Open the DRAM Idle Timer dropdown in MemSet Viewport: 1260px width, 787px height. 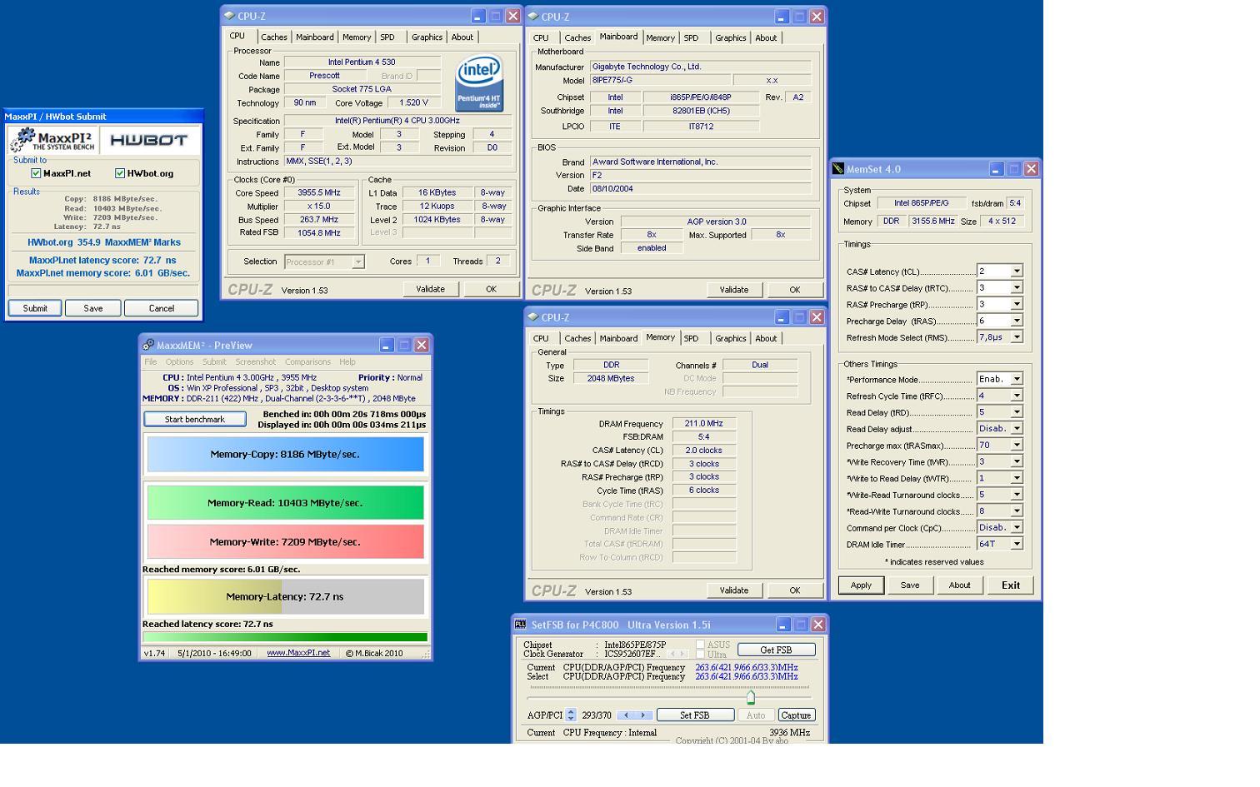coord(1017,544)
